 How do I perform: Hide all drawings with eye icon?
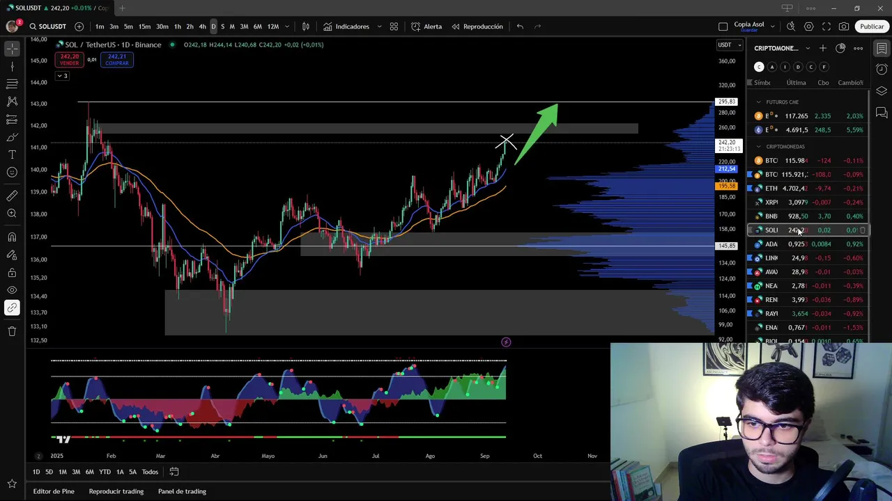(x=12, y=290)
